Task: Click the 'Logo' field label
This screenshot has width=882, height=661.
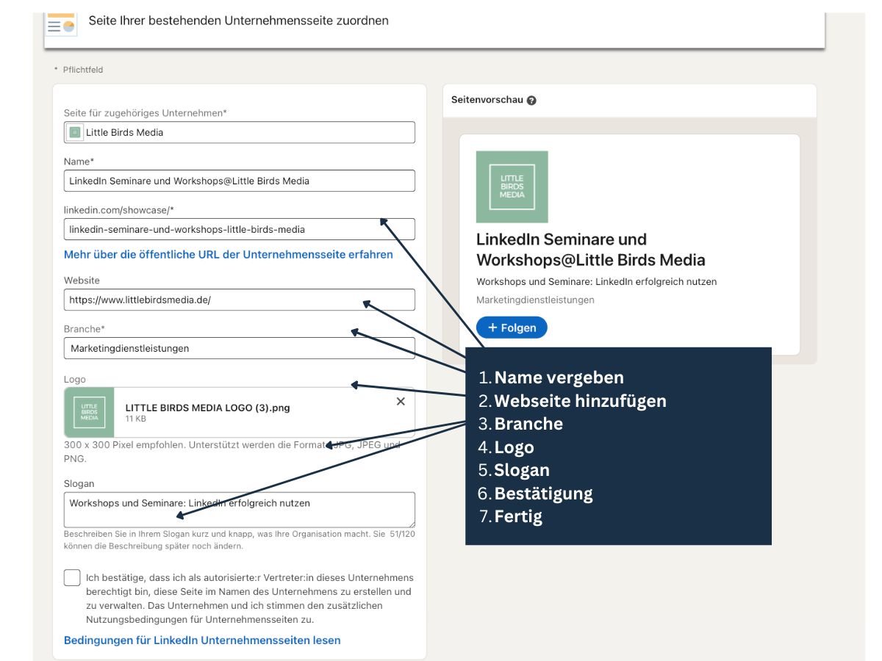Action: tap(75, 380)
